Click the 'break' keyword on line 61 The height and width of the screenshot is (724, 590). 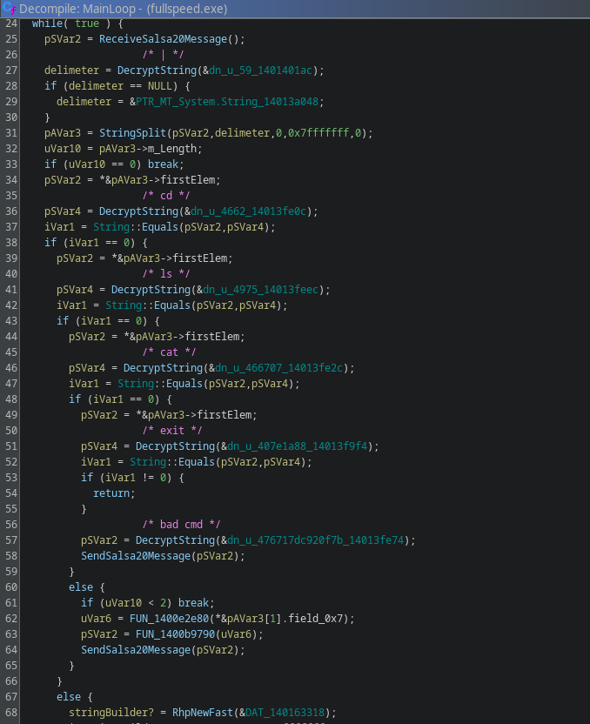[x=193, y=604]
